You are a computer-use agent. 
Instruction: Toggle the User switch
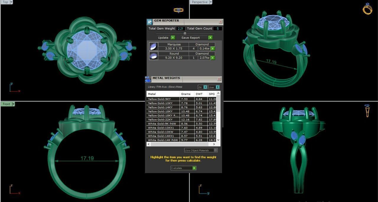214,87
